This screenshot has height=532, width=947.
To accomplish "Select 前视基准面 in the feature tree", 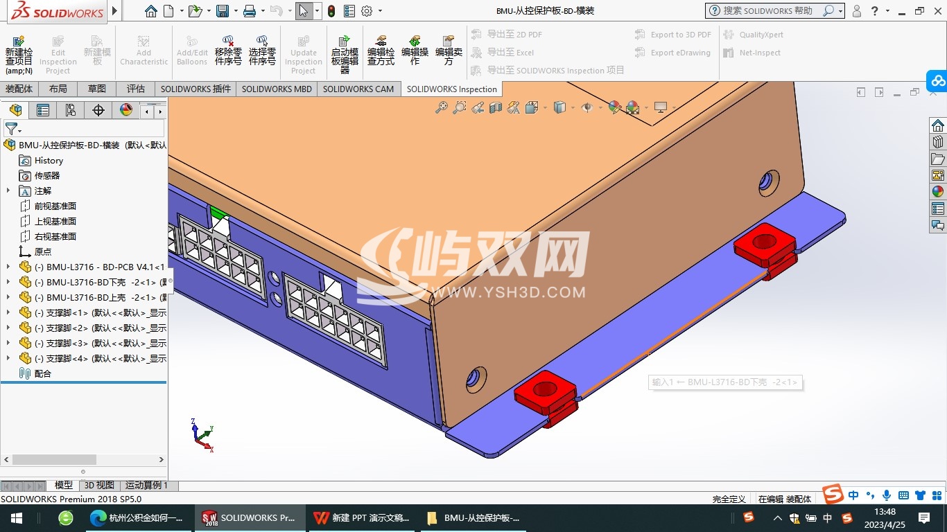I will [55, 206].
